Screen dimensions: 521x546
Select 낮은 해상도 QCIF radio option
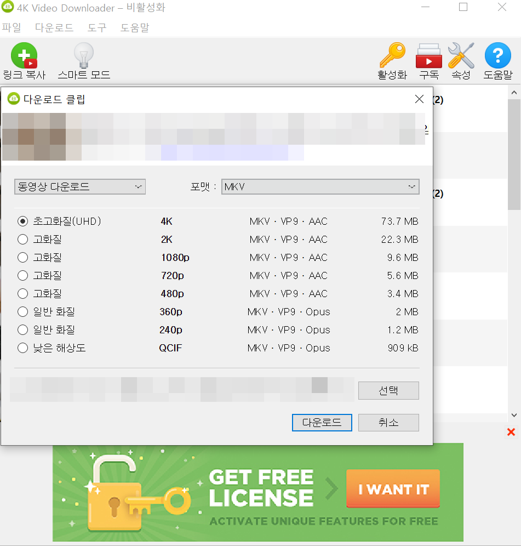tap(22, 348)
